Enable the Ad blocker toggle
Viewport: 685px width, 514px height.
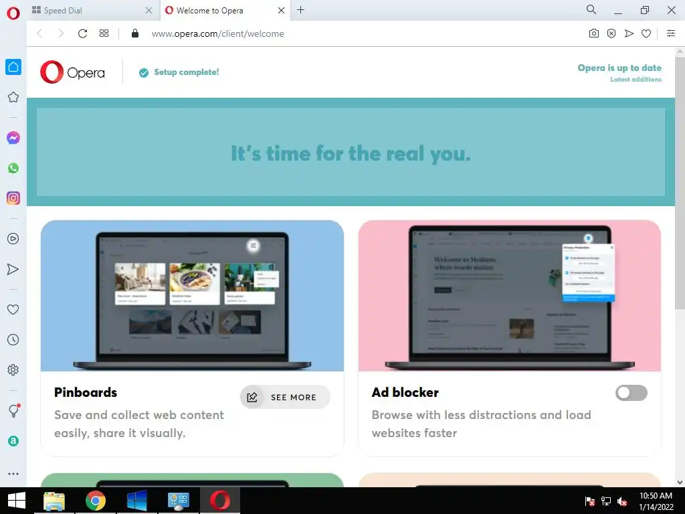tap(631, 392)
